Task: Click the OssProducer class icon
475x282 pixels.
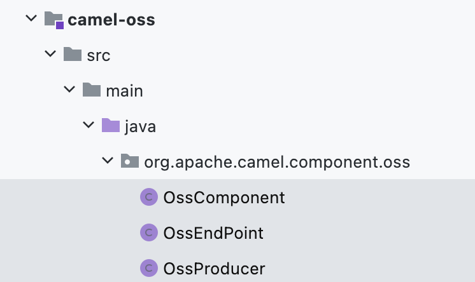Action: pyautogui.click(x=149, y=268)
